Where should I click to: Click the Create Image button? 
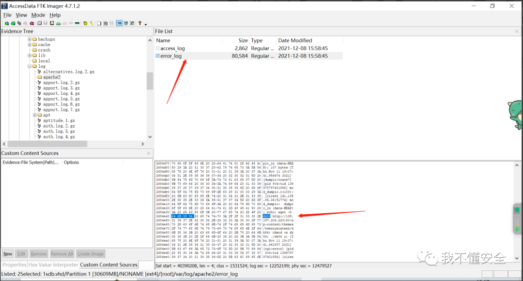coord(91,254)
